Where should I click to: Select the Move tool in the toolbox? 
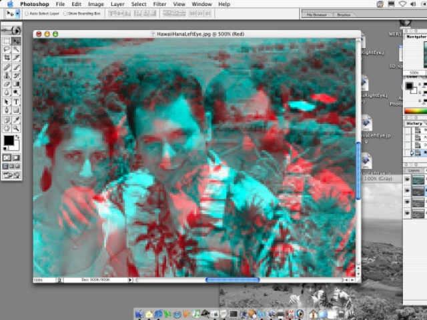(x=16, y=41)
